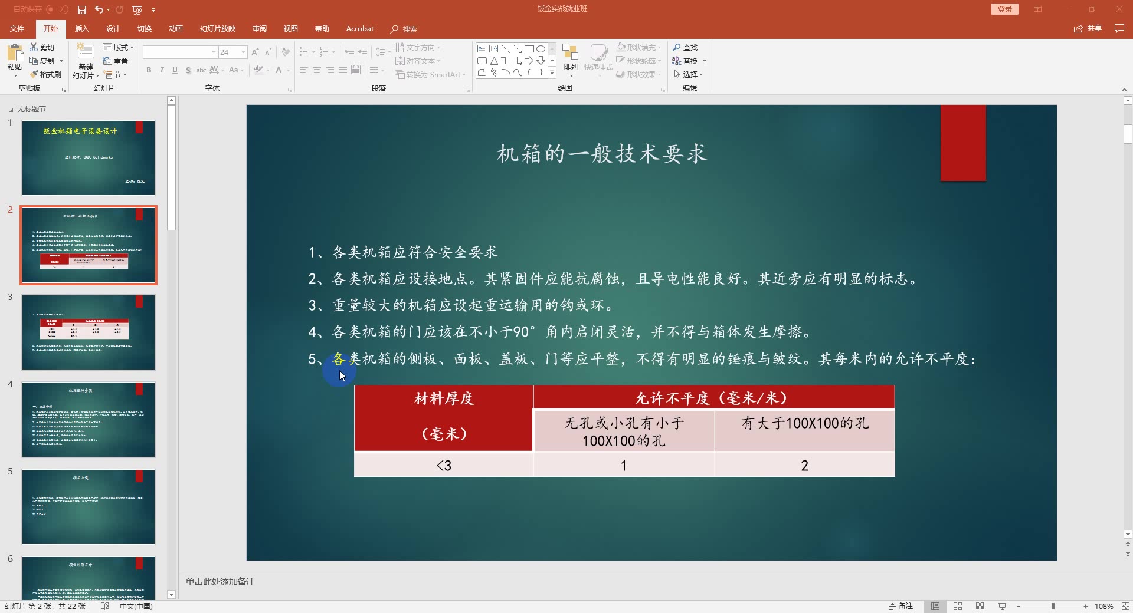This screenshot has height=613, width=1133.
Task: Click the 登录 (Sign in) button
Action: [x=1004, y=9]
